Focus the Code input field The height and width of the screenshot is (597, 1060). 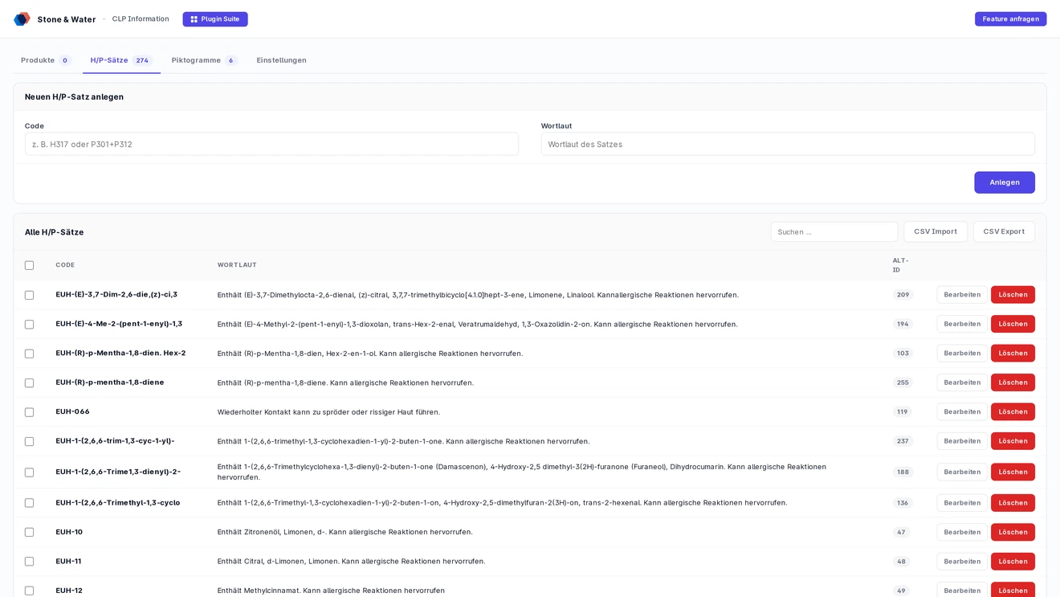(271, 144)
